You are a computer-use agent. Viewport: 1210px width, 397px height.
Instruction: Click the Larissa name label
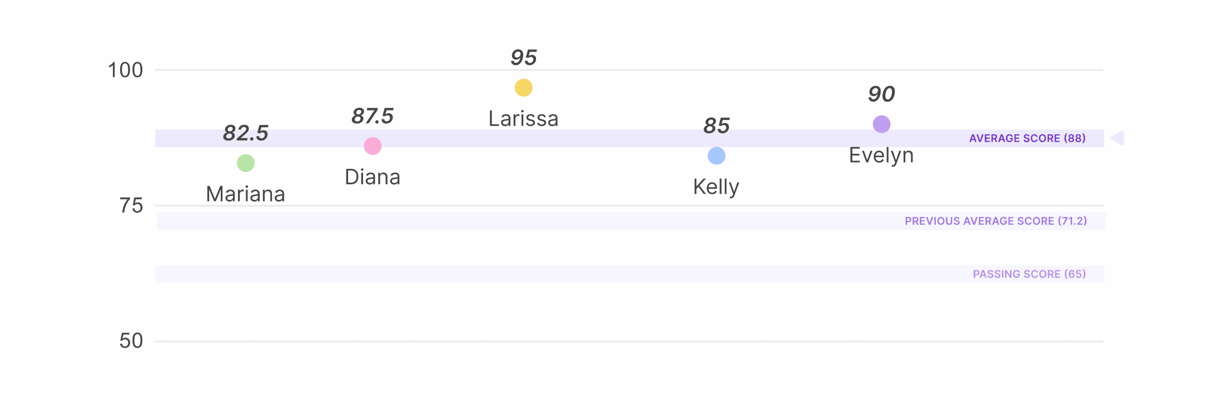(x=524, y=119)
